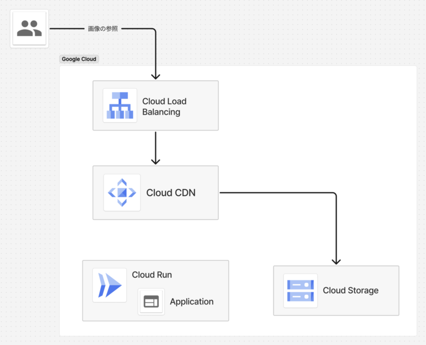This screenshot has width=426, height=345.
Task: Click the Google Cloud group label
Action: pos(79,59)
